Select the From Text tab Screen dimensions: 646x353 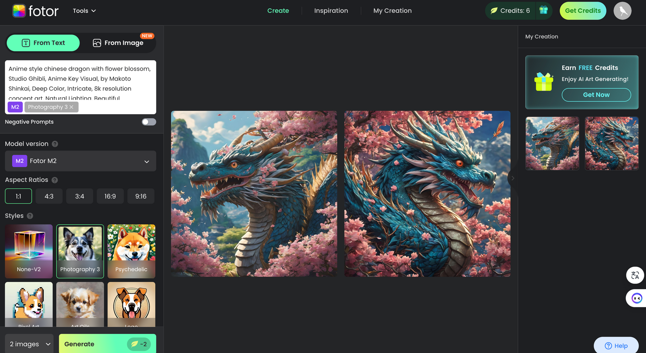coord(43,43)
